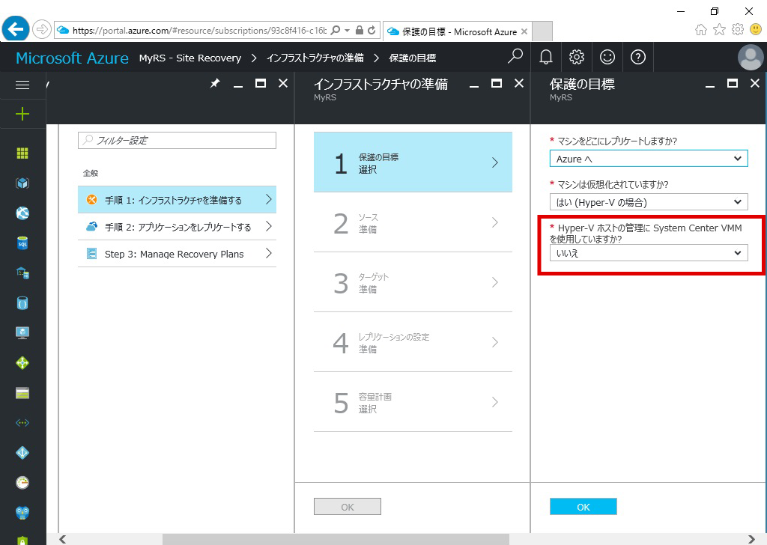This screenshot has height=545, width=767.
Task: Expand Step 3: Manage Recovery Plans
Action: pos(177,253)
